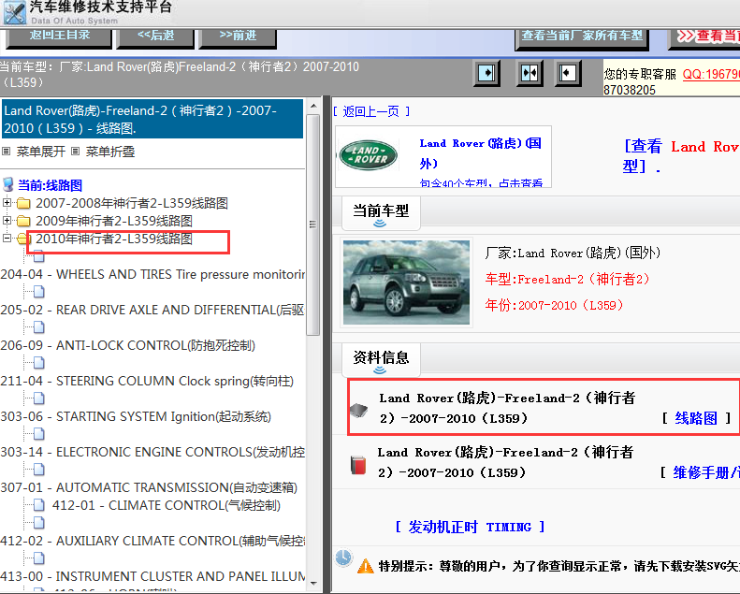Click the app logo wrench icon
This screenshot has height=594, width=740.
tap(14, 13)
